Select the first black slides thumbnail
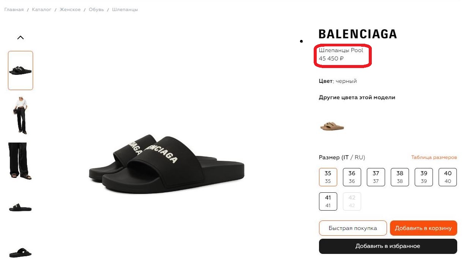Screen dimensions: 469x260 coord(21,70)
